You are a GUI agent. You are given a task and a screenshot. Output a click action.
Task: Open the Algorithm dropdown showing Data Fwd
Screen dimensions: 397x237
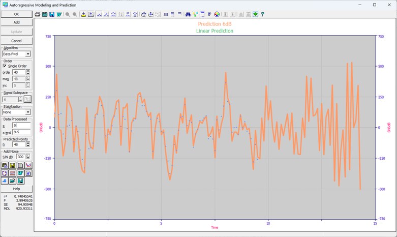16,54
